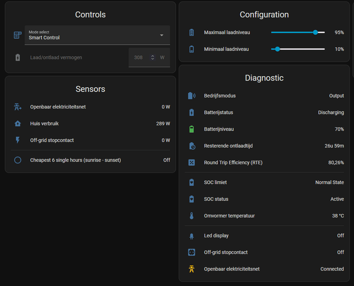The image size is (354, 286).
Task: Click the Round Trip Efficiency percent icon
Action: pyautogui.click(x=192, y=162)
